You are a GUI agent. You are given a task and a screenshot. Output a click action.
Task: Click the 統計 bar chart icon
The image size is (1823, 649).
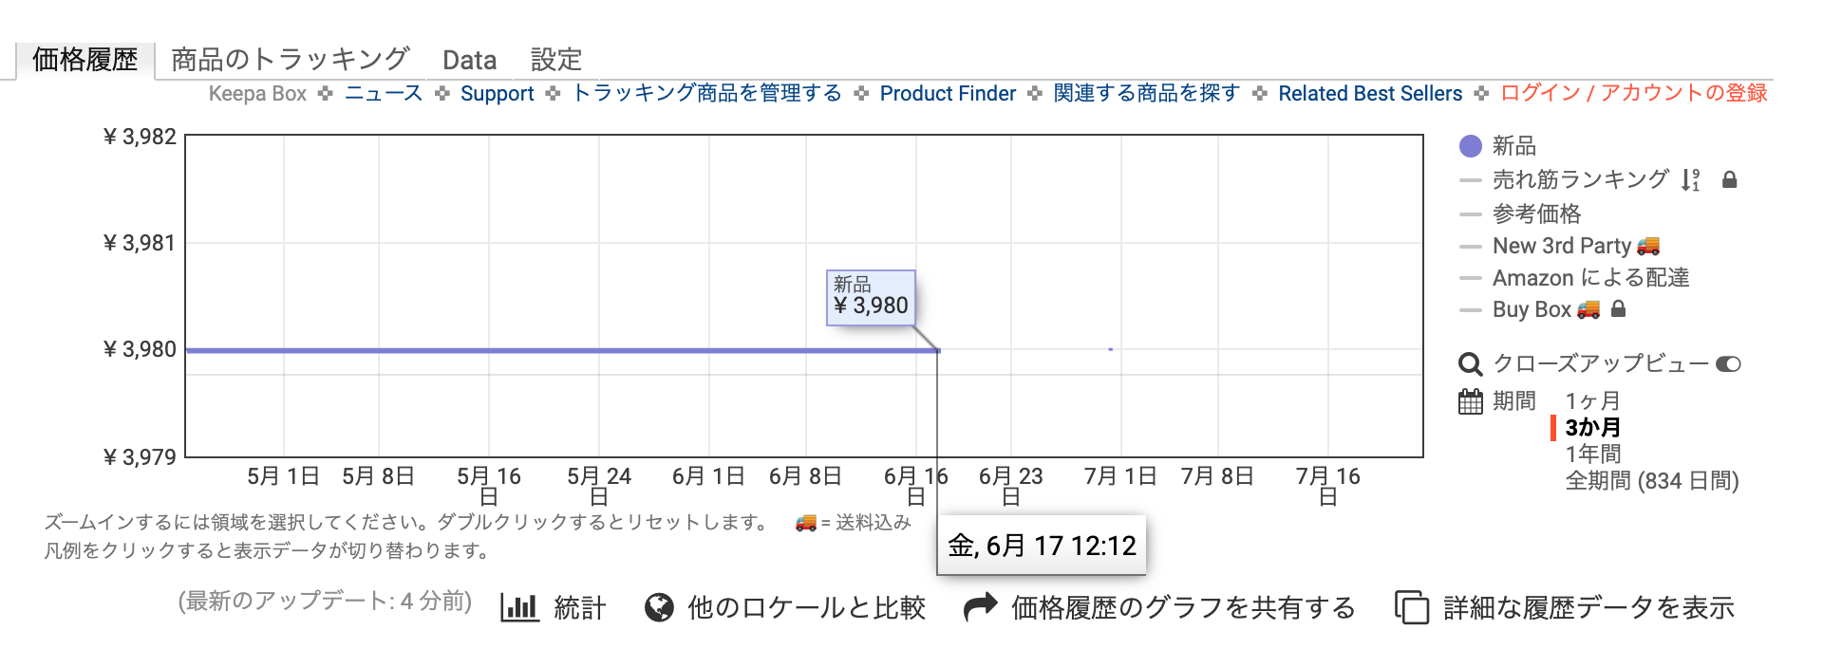[519, 607]
